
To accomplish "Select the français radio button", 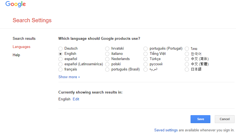I will tap(61, 69).
